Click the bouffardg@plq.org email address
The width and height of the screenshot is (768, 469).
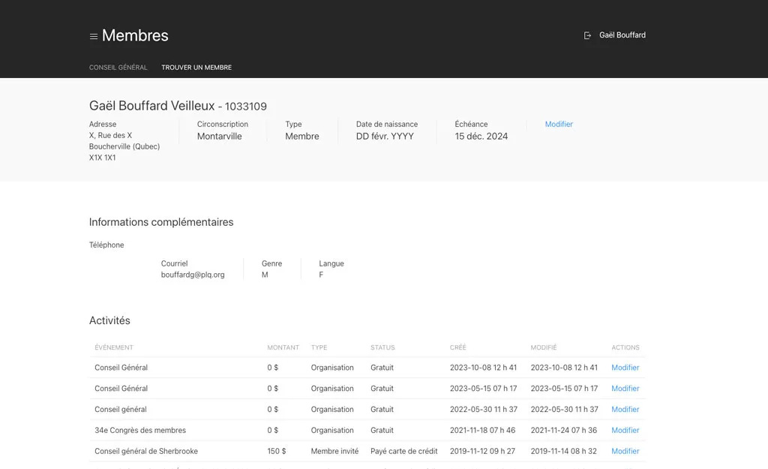(x=193, y=275)
